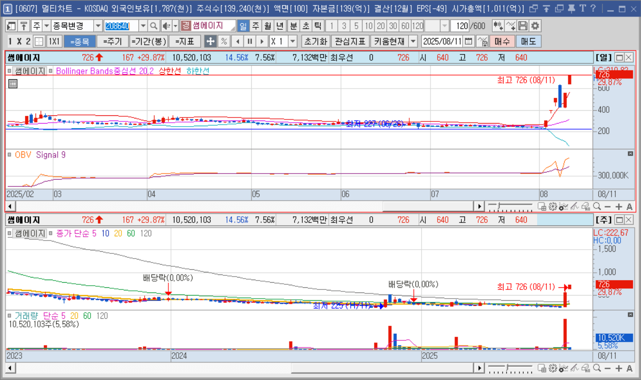The width and height of the screenshot is (641, 380).
Task: Click the letter A icon in the weekly chart toolbar
Action: tap(629, 368)
